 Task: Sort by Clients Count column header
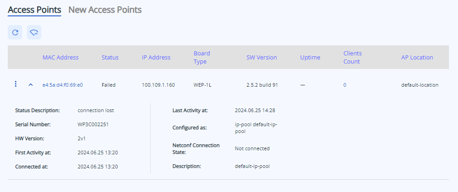tap(352, 57)
